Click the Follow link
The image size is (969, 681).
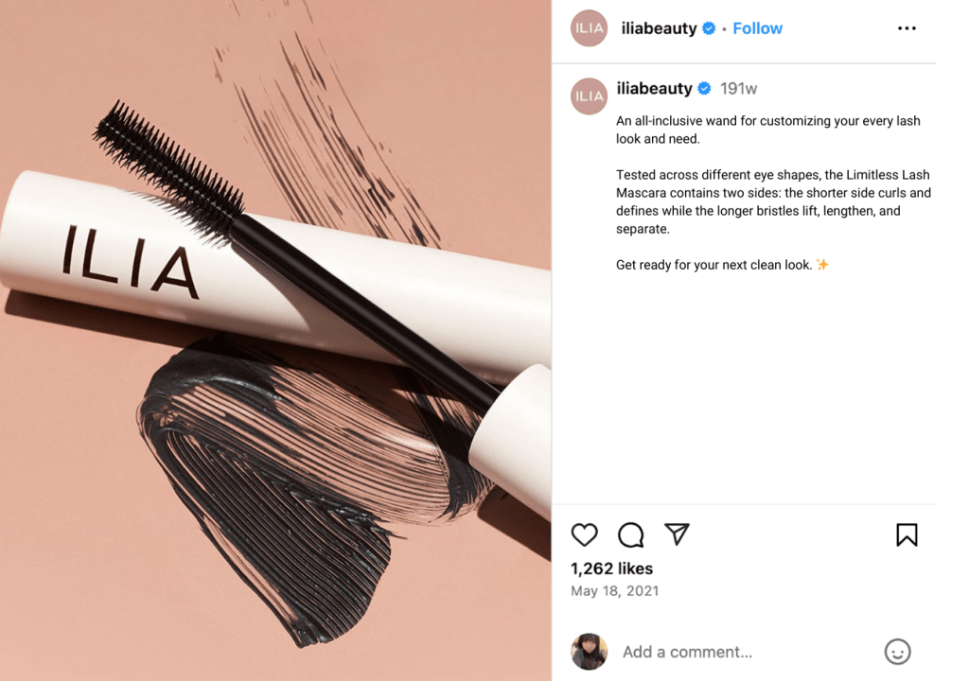(x=758, y=28)
